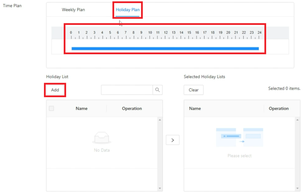306x194 pixels.
Task: Tick the select-all checkbox beside Name
Action: point(52,108)
